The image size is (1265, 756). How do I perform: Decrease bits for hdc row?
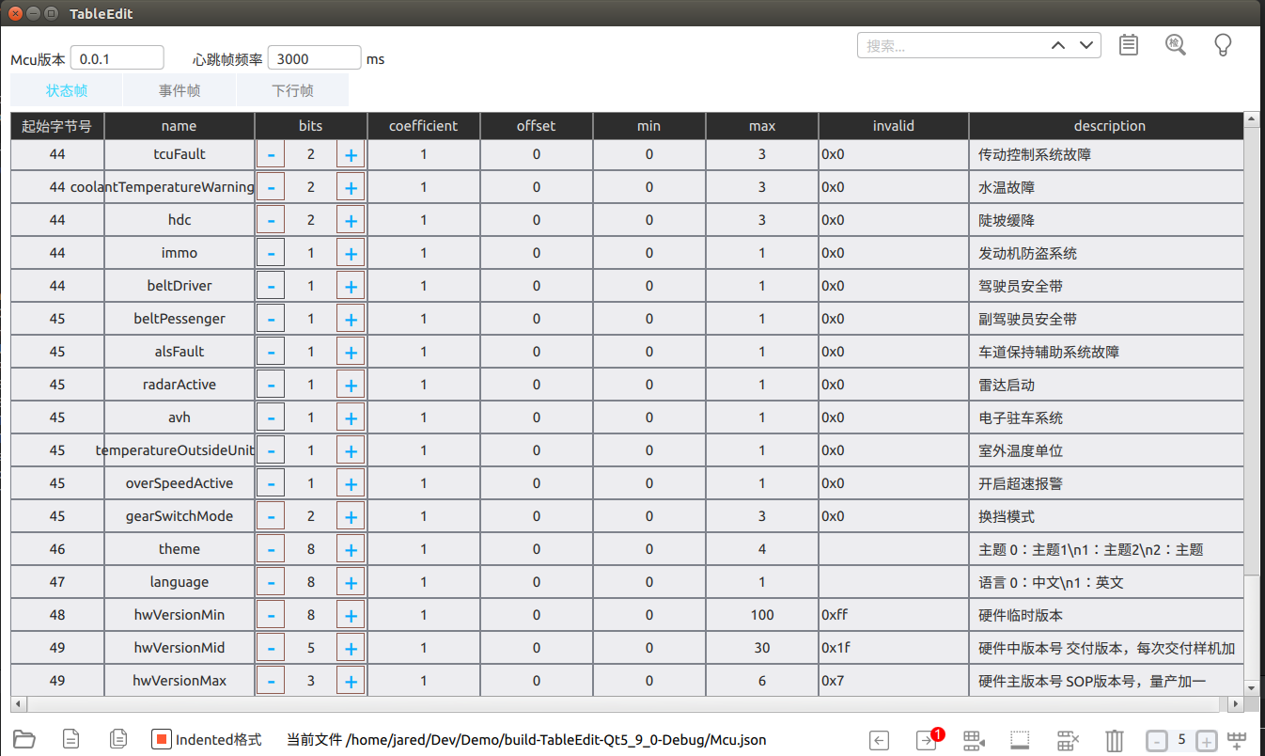(271, 220)
